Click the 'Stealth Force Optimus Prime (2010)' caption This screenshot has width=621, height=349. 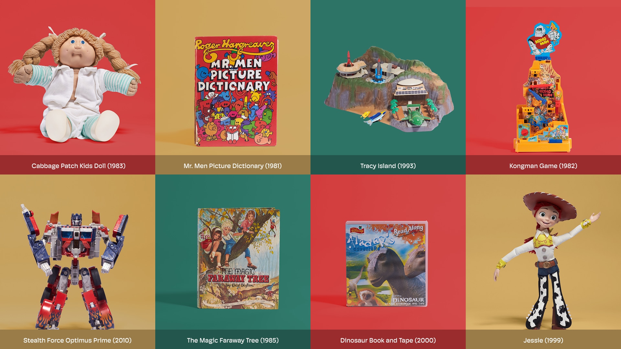pyautogui.click(x=77, y=340)
